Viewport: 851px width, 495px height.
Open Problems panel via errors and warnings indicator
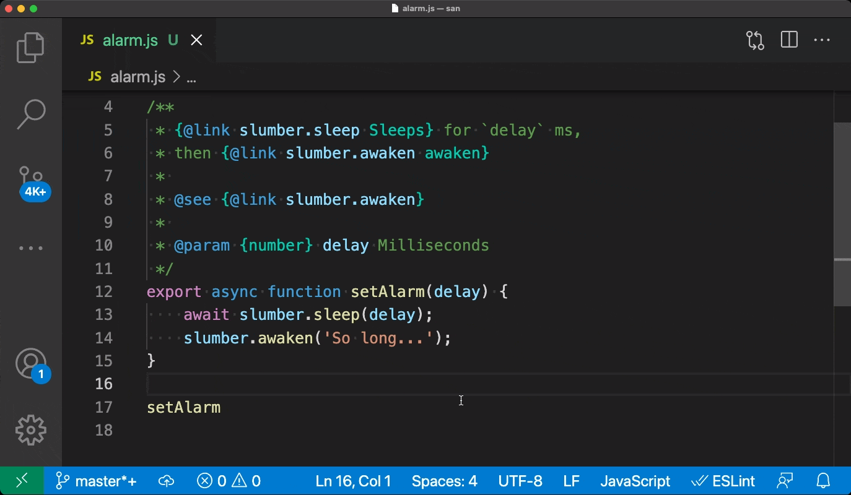tap(229, 481)
